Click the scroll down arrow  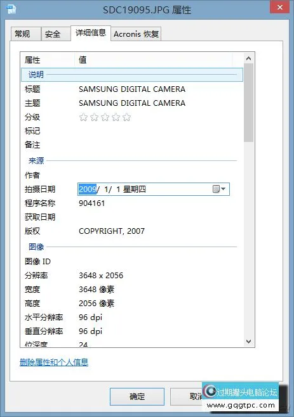click(x=249, y=341)
